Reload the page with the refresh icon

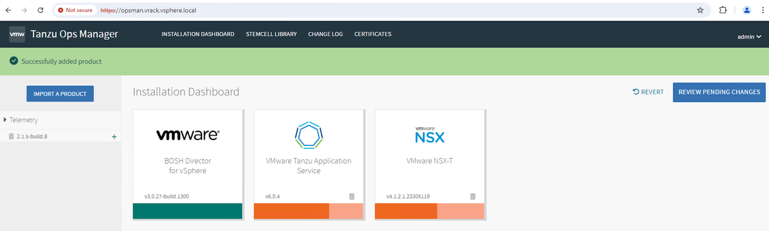[x=40, y=10]
